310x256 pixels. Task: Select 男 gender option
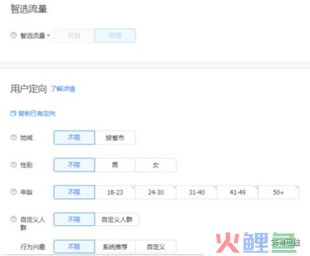[x=115, y=165]
